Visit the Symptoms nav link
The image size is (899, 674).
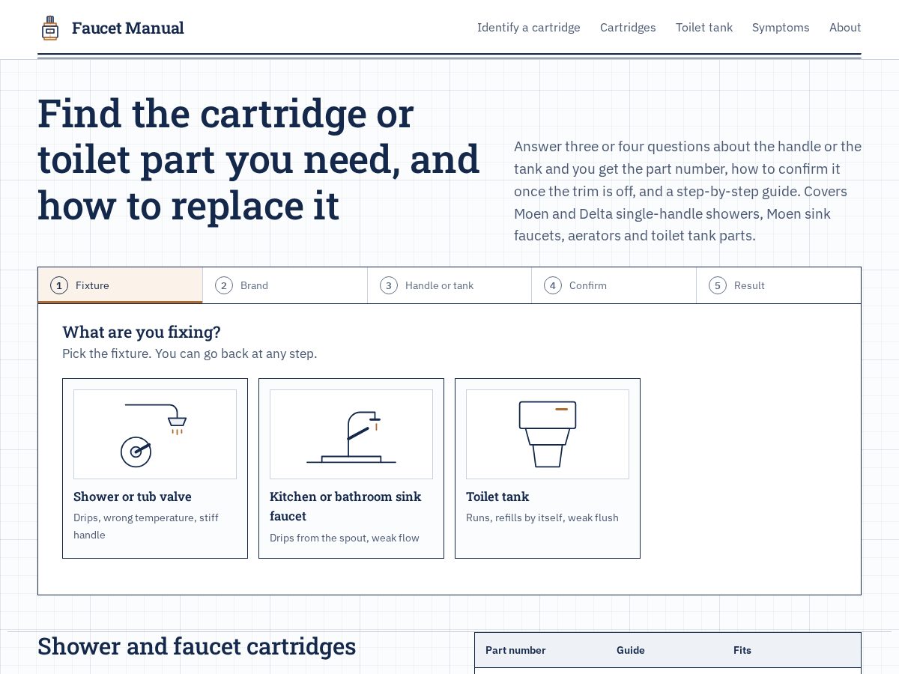pos(781,28)
